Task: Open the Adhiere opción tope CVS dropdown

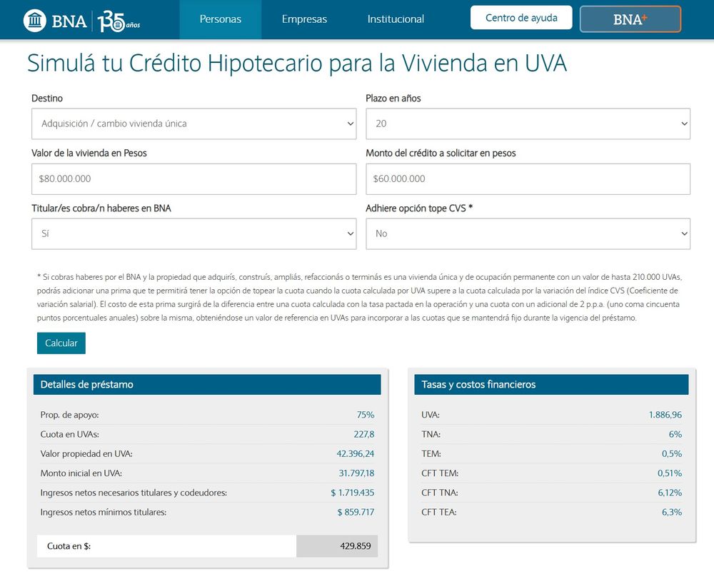Action: (x=527, y=233)
